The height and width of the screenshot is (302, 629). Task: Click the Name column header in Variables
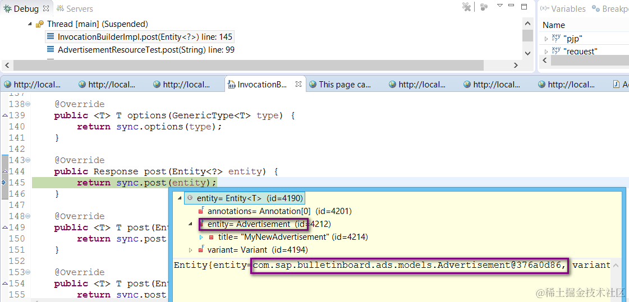pos(554,25)
